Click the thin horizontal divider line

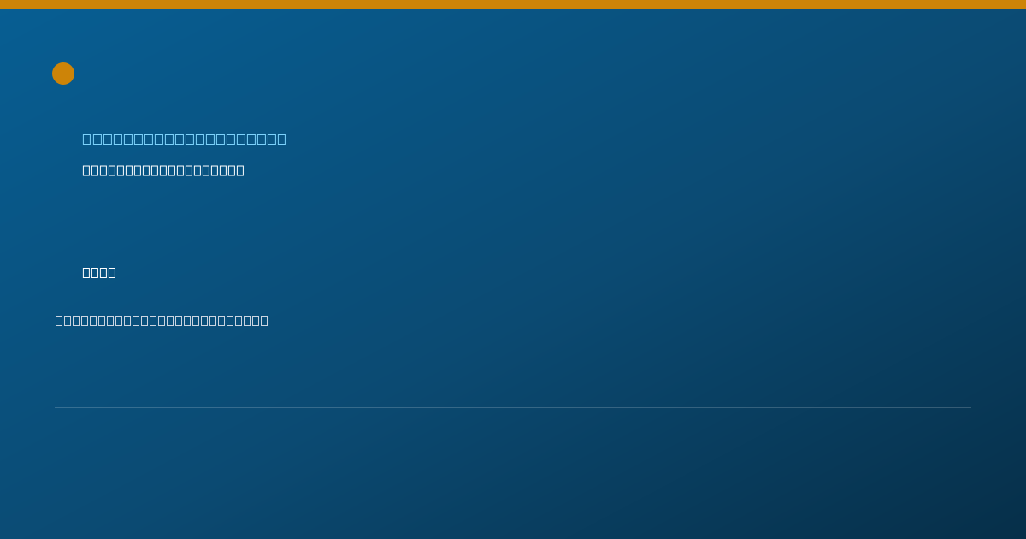tap(513, 407)
